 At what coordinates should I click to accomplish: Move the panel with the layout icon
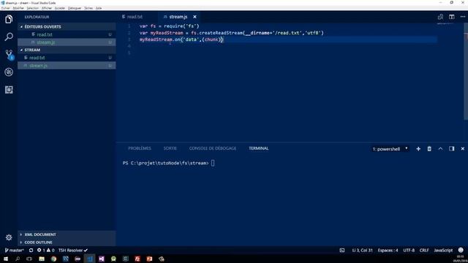pos(452,149)
